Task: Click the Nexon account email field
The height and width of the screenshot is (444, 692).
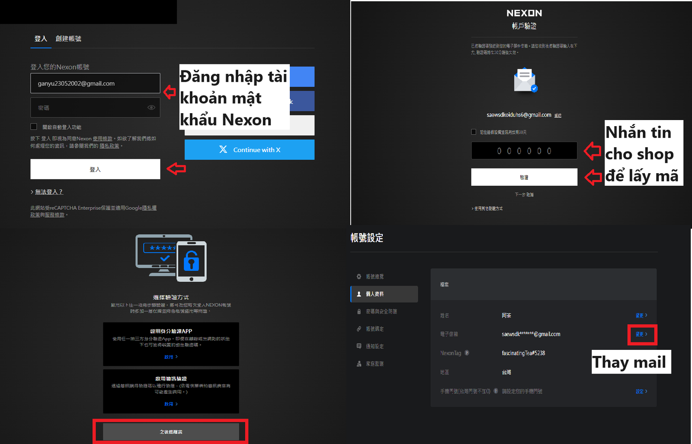Action: tap(95, 83)
